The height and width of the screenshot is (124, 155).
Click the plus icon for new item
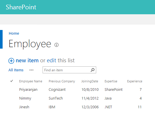coord(11,61)
